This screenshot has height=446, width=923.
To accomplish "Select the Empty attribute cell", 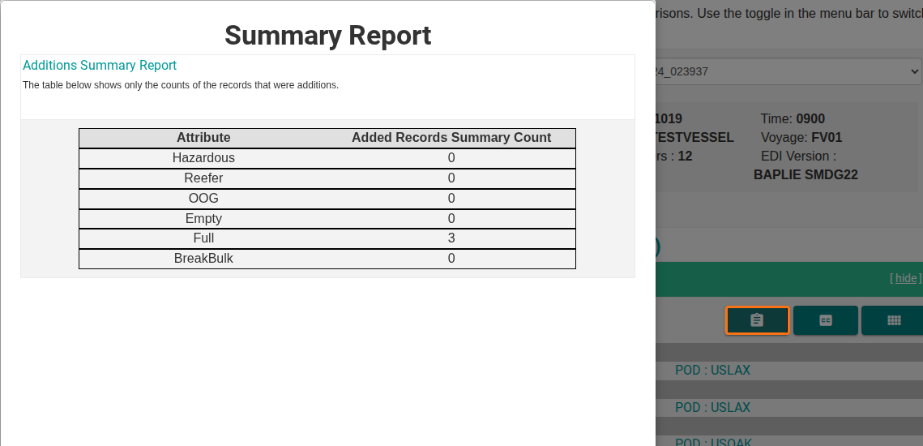I will 203,219.
